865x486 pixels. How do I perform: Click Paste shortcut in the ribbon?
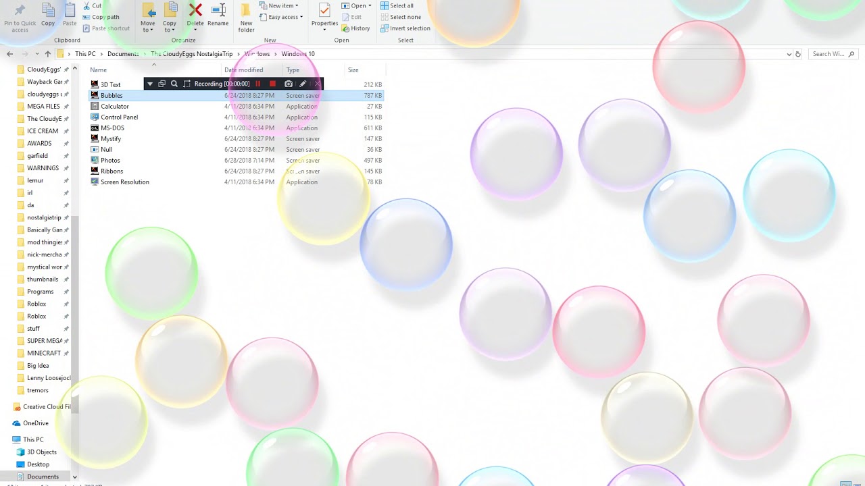[106, 28]
